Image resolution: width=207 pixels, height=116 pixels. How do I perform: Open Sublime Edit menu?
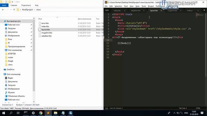pyautogui.click(x=111, y=6)
